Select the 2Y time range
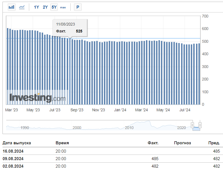Image resolution: width=223 pixels, height=169 pixels. click(45, 7)
